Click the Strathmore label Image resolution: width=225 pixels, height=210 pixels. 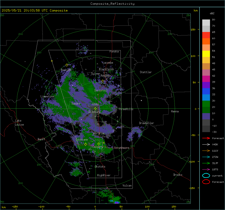(x=121, y=148)
